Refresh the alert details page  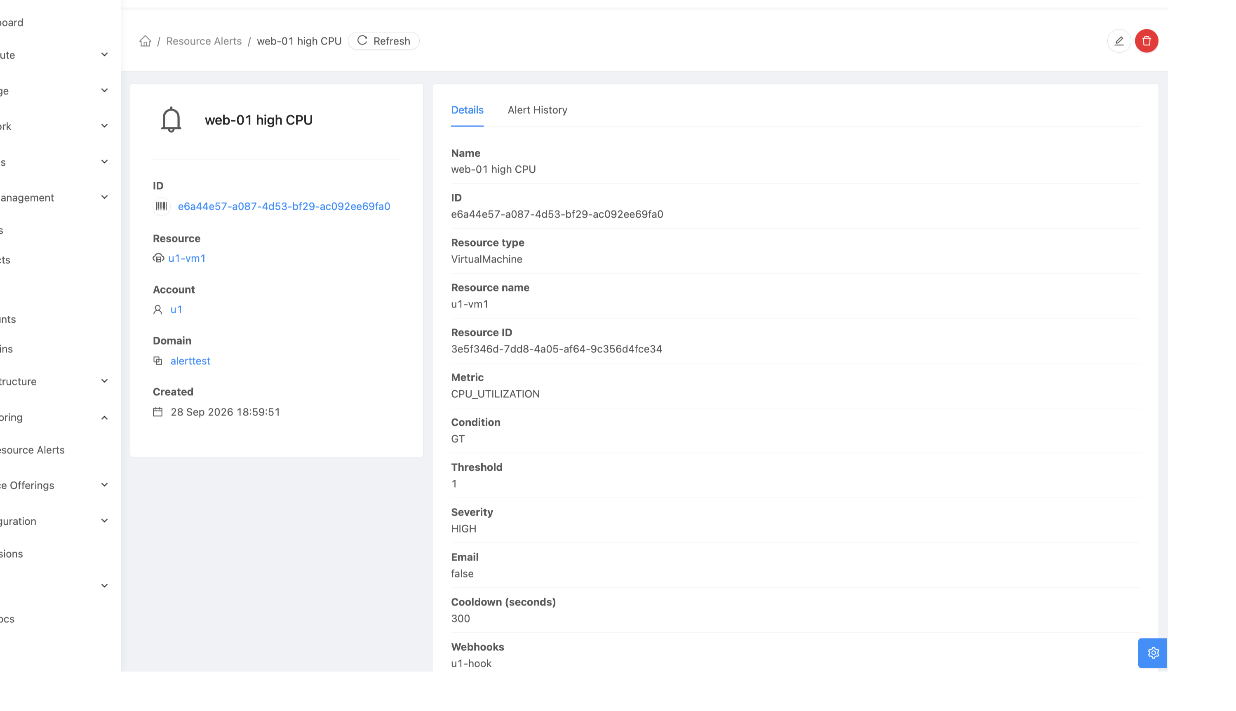click(383, 41)
